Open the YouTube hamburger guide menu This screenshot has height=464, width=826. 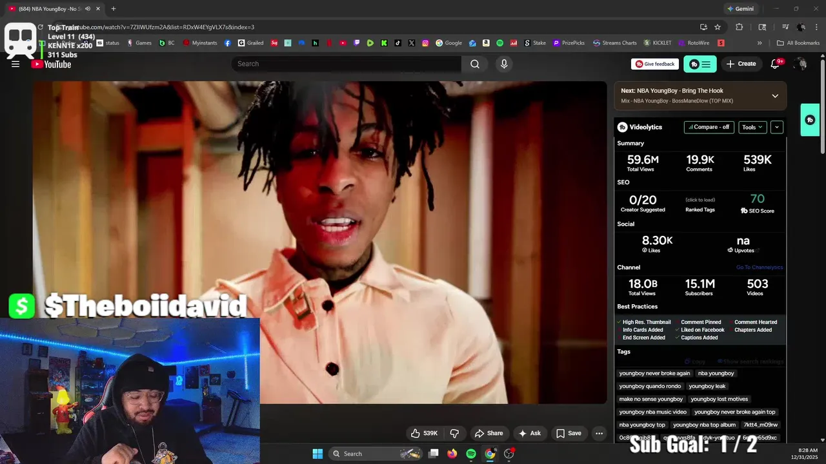click(15, 64)
